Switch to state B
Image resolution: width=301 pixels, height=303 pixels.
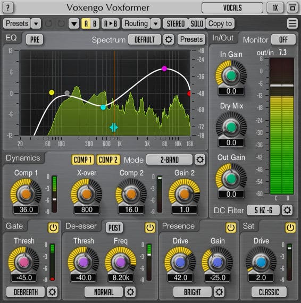(x=95, y=23)
